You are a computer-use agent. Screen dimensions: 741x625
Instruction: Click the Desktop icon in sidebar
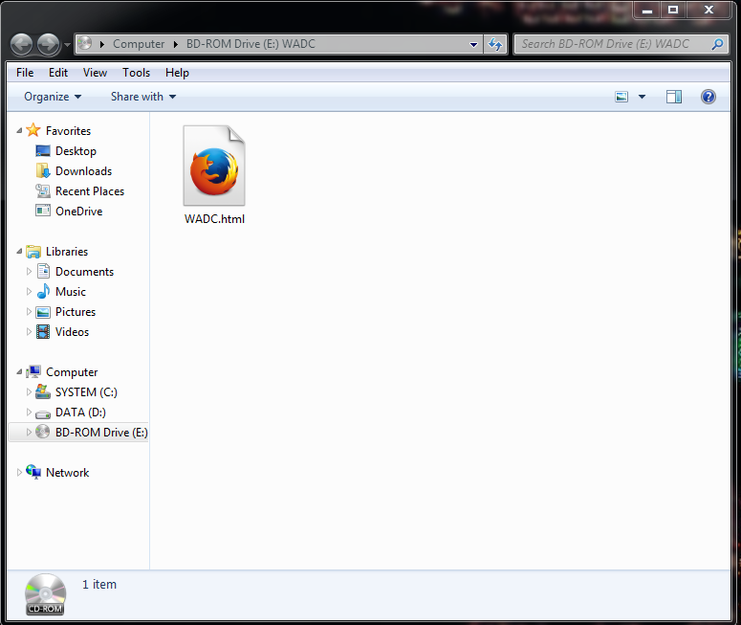43,151
